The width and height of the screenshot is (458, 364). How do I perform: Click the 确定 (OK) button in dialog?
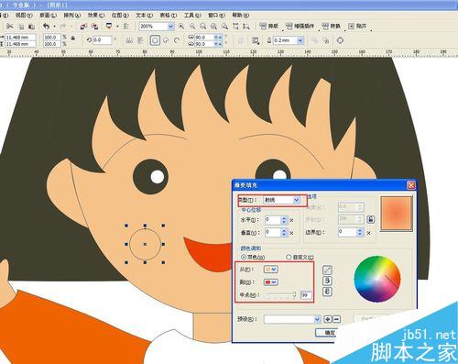(327, 333)
